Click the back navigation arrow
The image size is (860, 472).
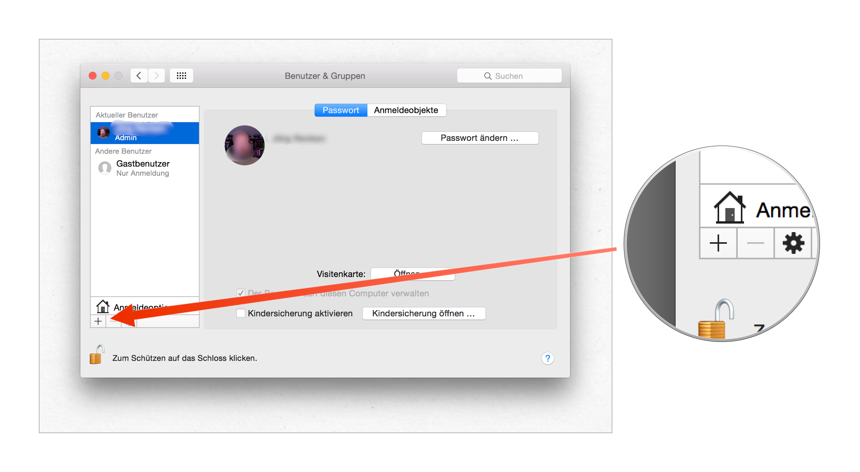[139, 75]
